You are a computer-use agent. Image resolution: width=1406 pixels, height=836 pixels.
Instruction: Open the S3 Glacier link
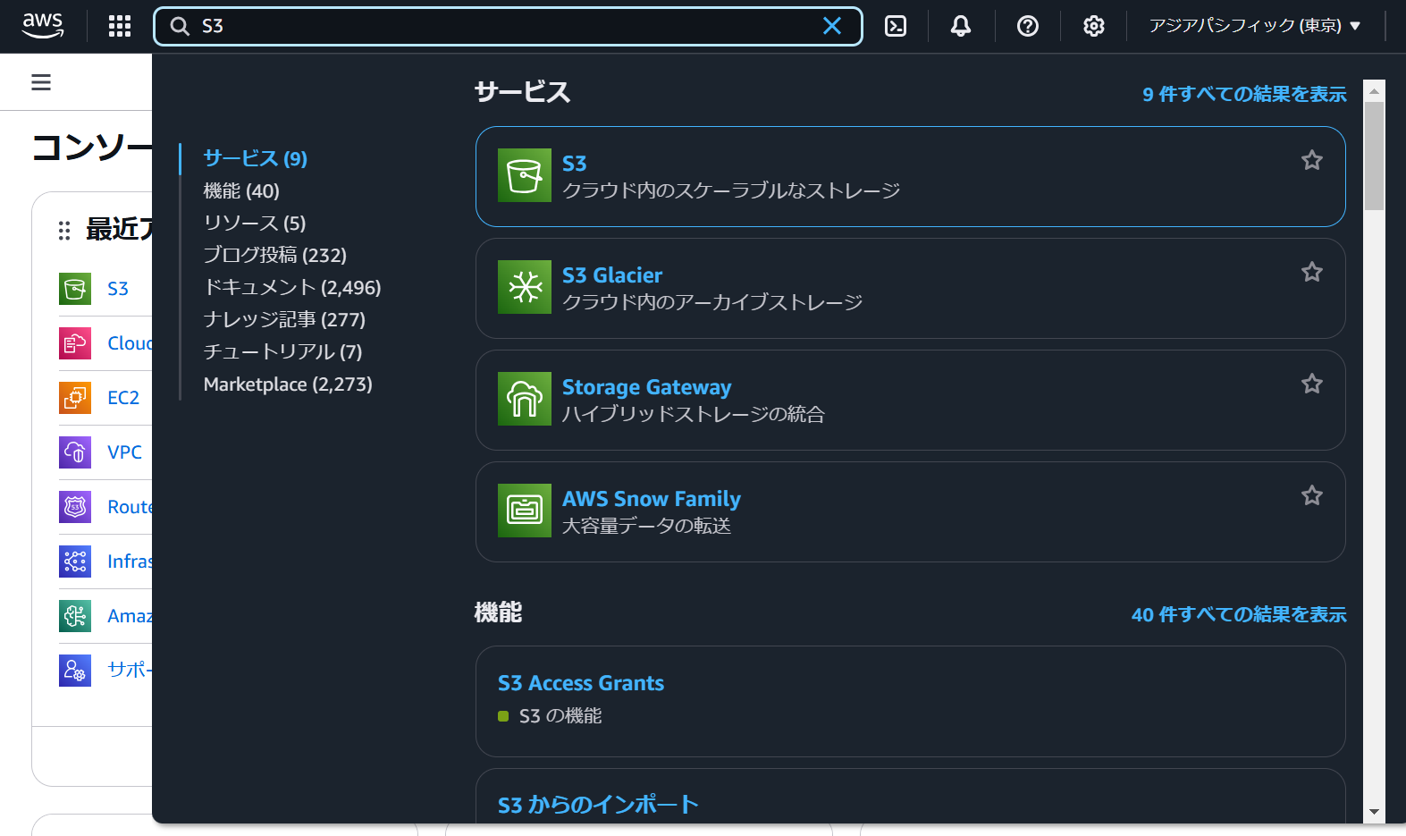click(612, 275)
